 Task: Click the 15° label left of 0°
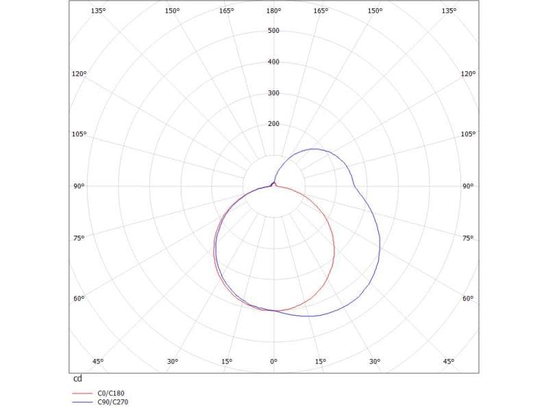227,361
